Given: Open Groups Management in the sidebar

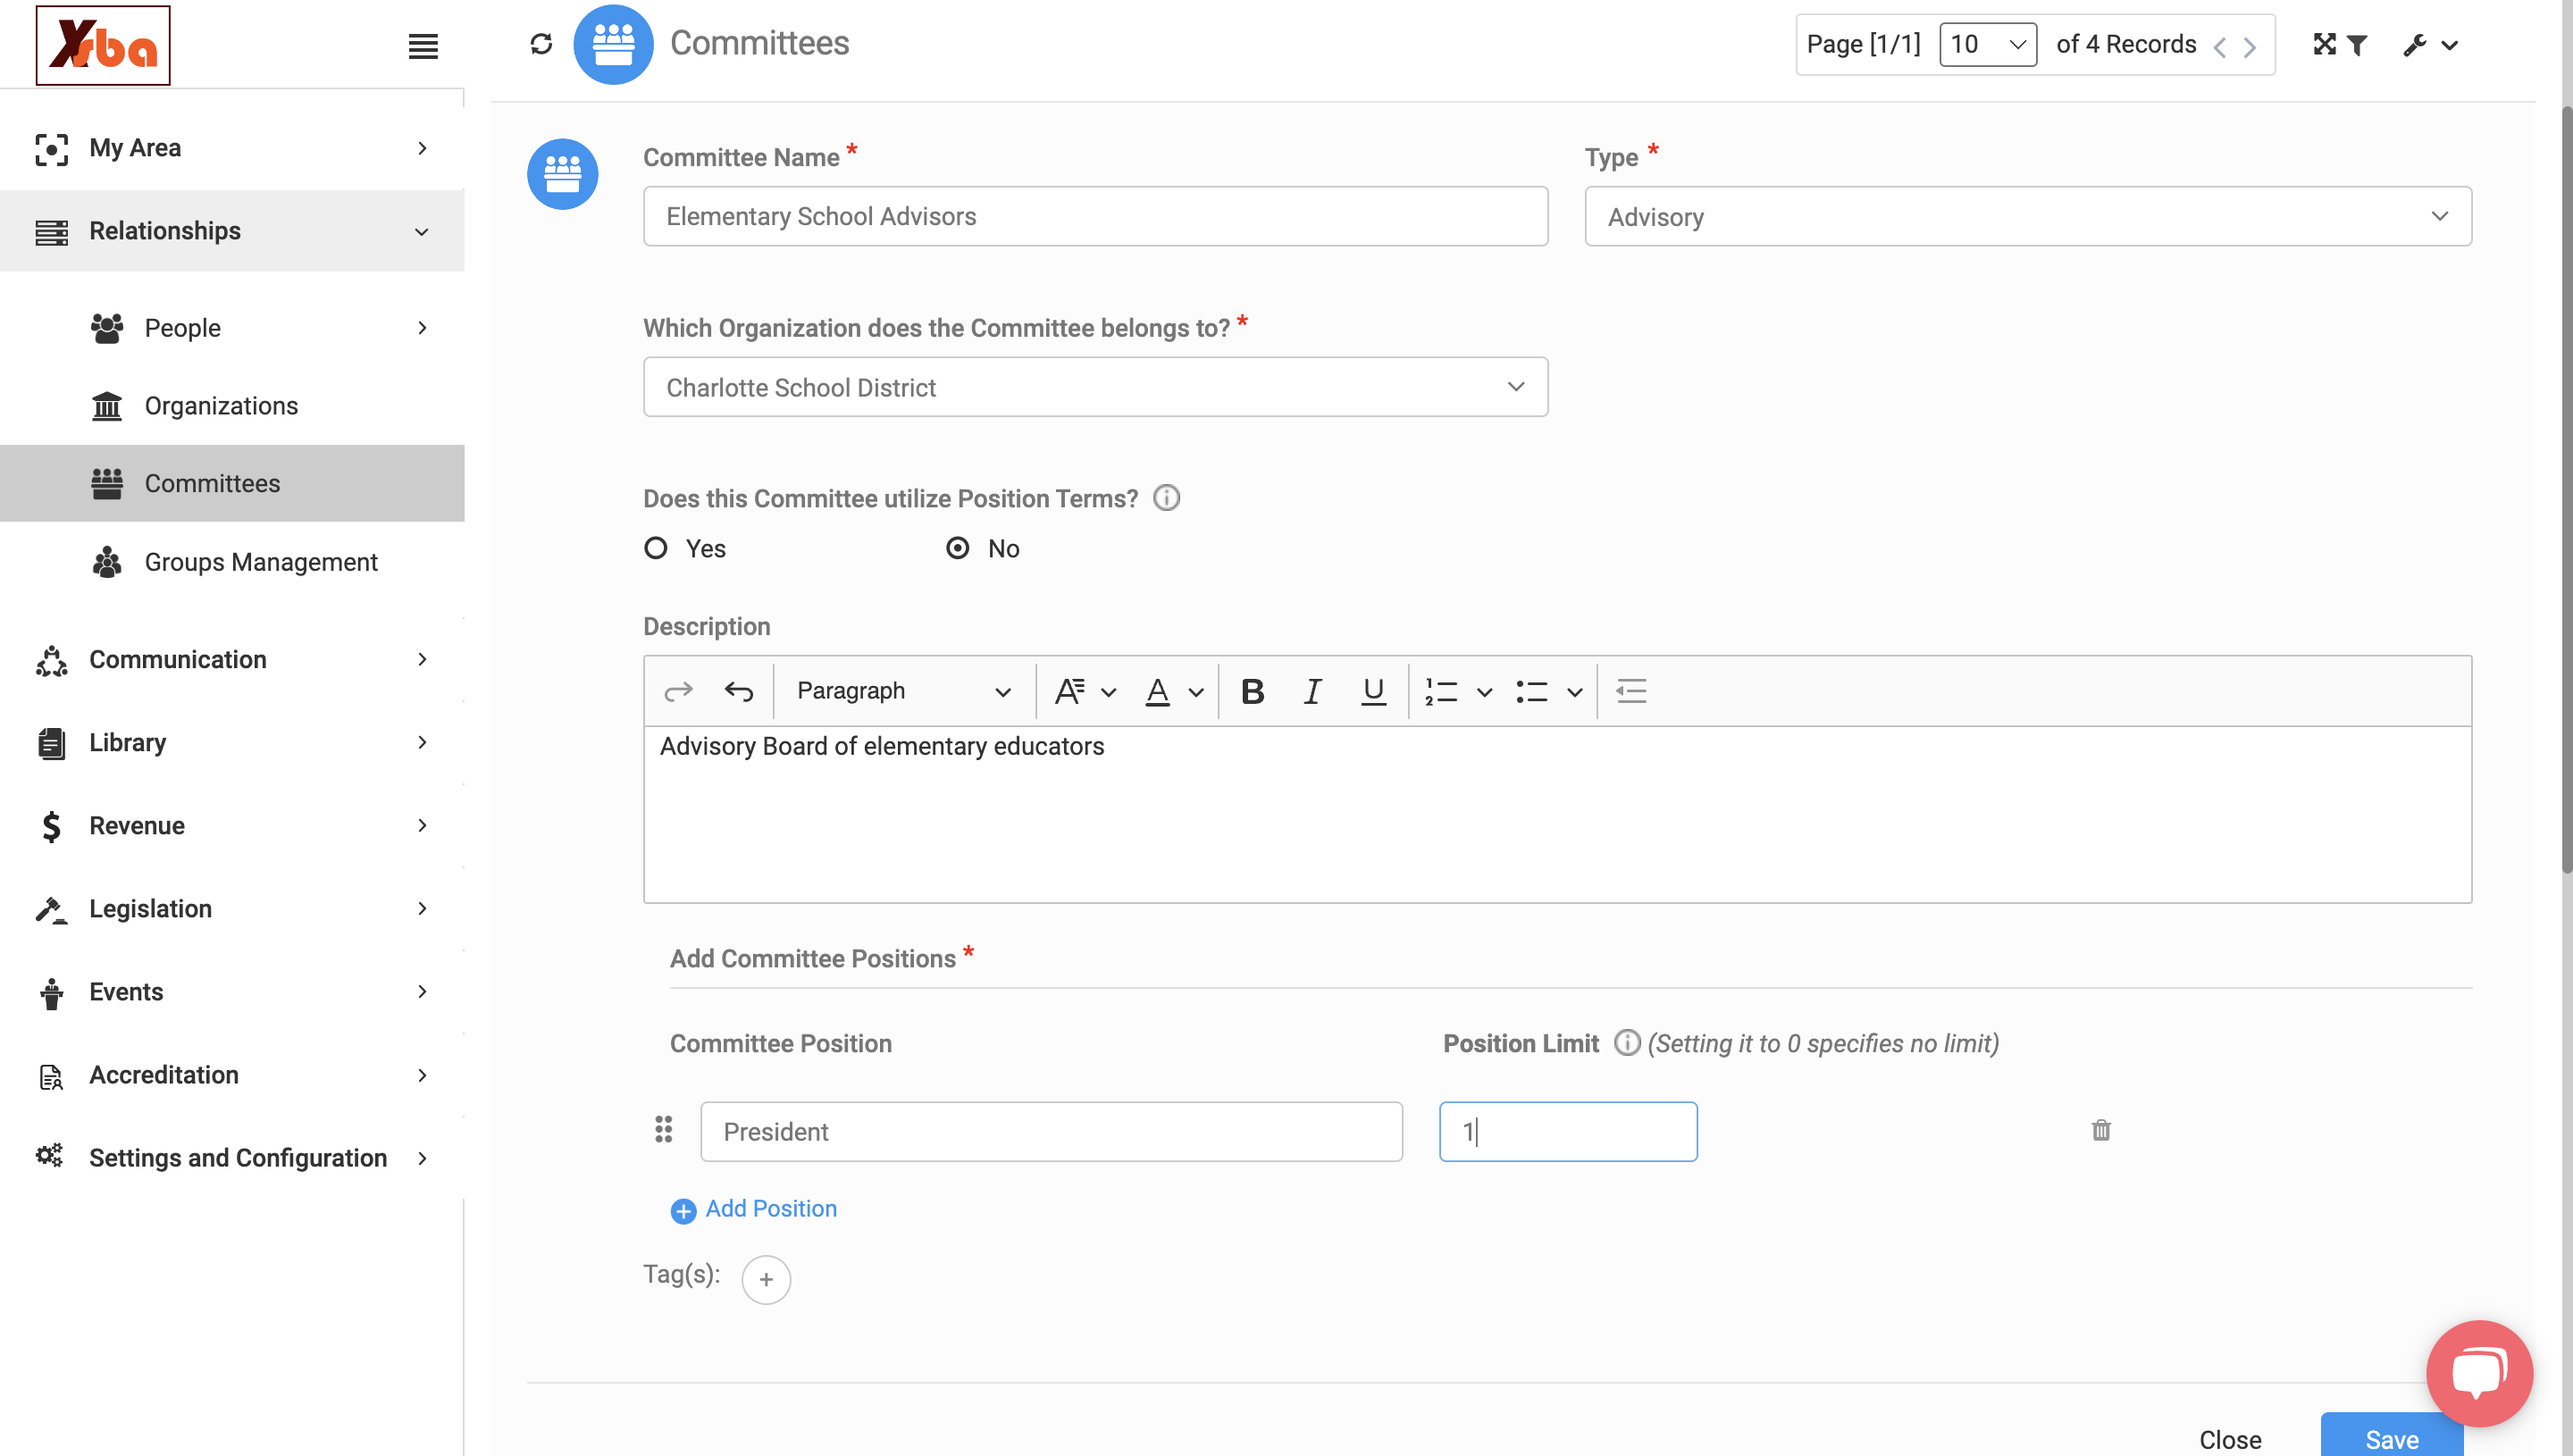Looking at the screenshot, I should [x=260, y=562].
